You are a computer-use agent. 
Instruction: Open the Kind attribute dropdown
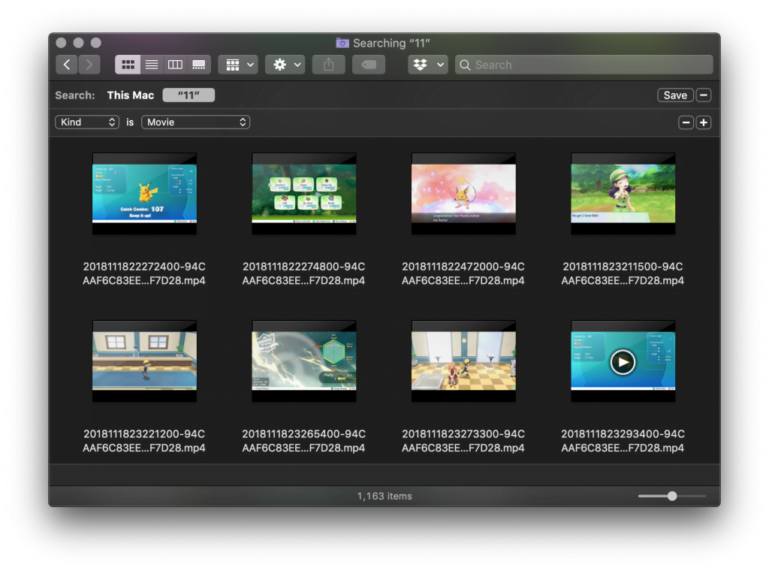(87, 122)
